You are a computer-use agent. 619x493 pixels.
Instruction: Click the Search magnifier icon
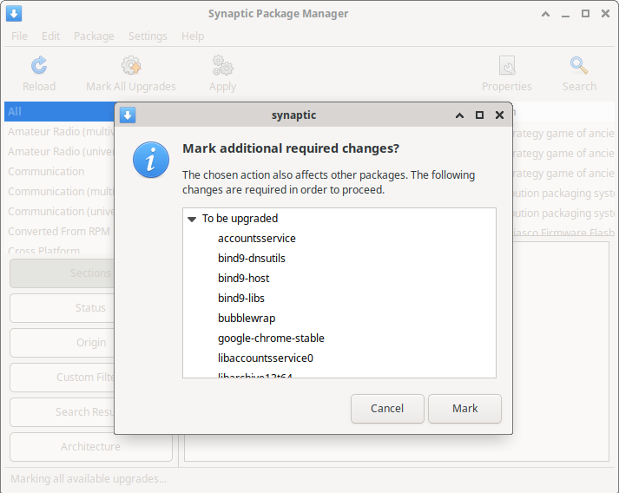pyautogui.click(x=579, y=65)
